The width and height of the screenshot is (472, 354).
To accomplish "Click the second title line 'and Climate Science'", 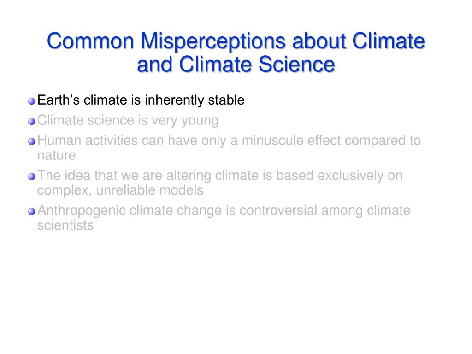I will coord(236,65).
